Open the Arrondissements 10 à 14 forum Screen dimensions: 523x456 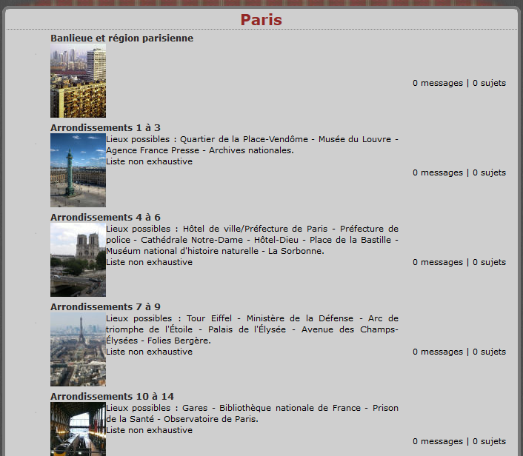click(x=112, y=396)
